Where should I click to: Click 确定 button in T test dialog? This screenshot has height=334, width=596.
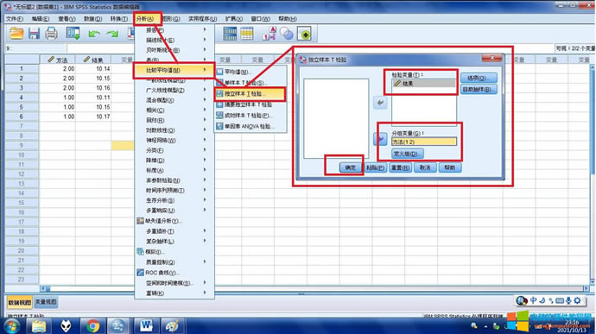point(350,167)
